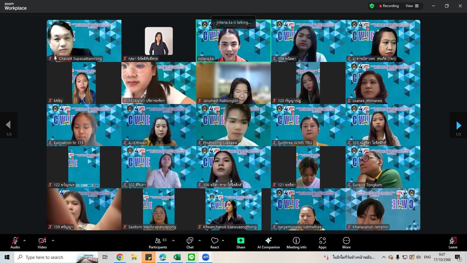Click the green Share screen button

pyautogui.click(x=241, y=243)
